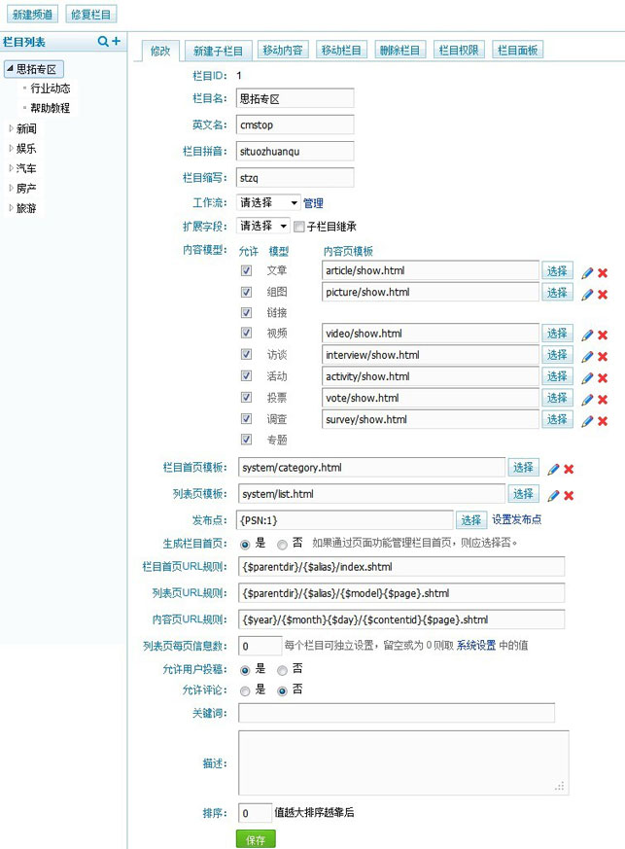Viewport: 625px width, 849px height.
Task: Open the 系统设置 link
Action: 476,646
